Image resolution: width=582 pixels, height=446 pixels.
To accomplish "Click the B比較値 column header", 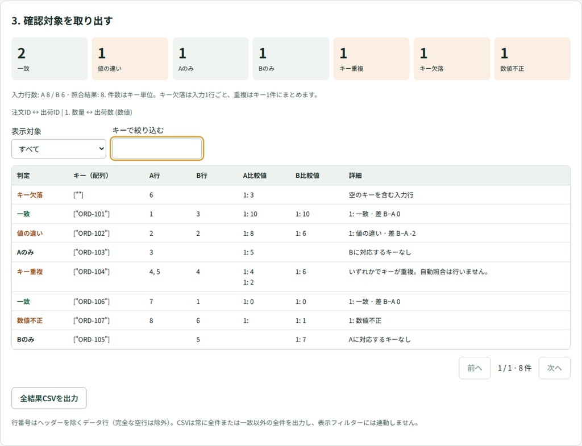I will (307, 176).
